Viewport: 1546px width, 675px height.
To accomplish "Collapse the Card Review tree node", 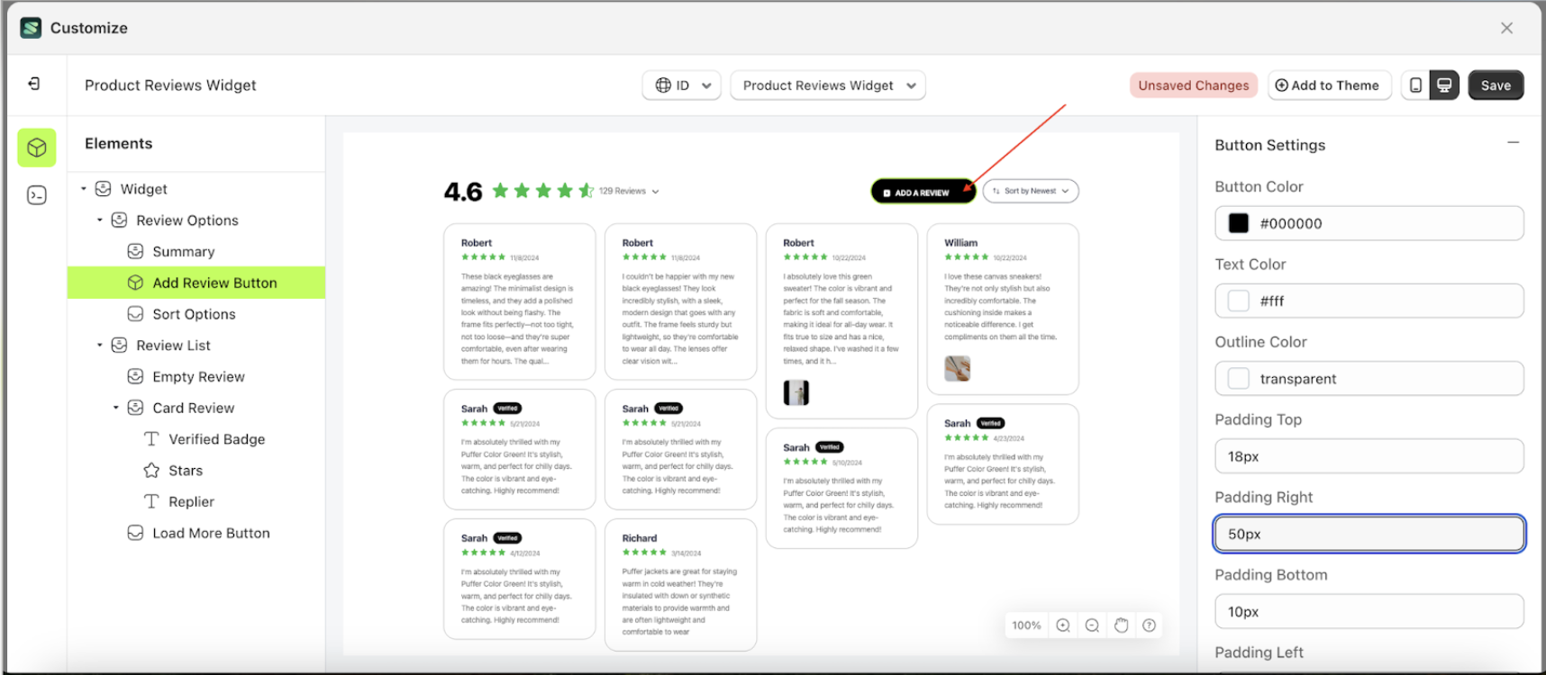I will point(116,408).
